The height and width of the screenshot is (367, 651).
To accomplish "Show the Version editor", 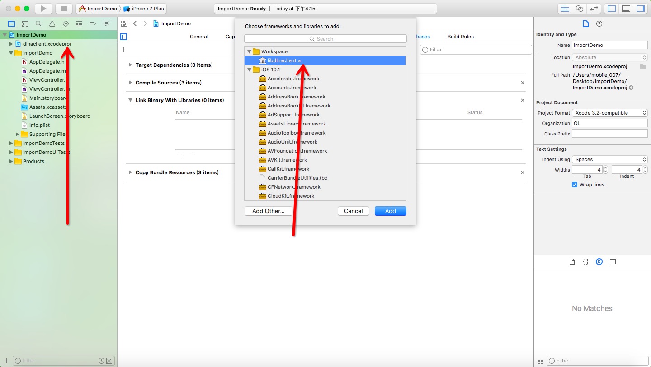I will 594,9.
